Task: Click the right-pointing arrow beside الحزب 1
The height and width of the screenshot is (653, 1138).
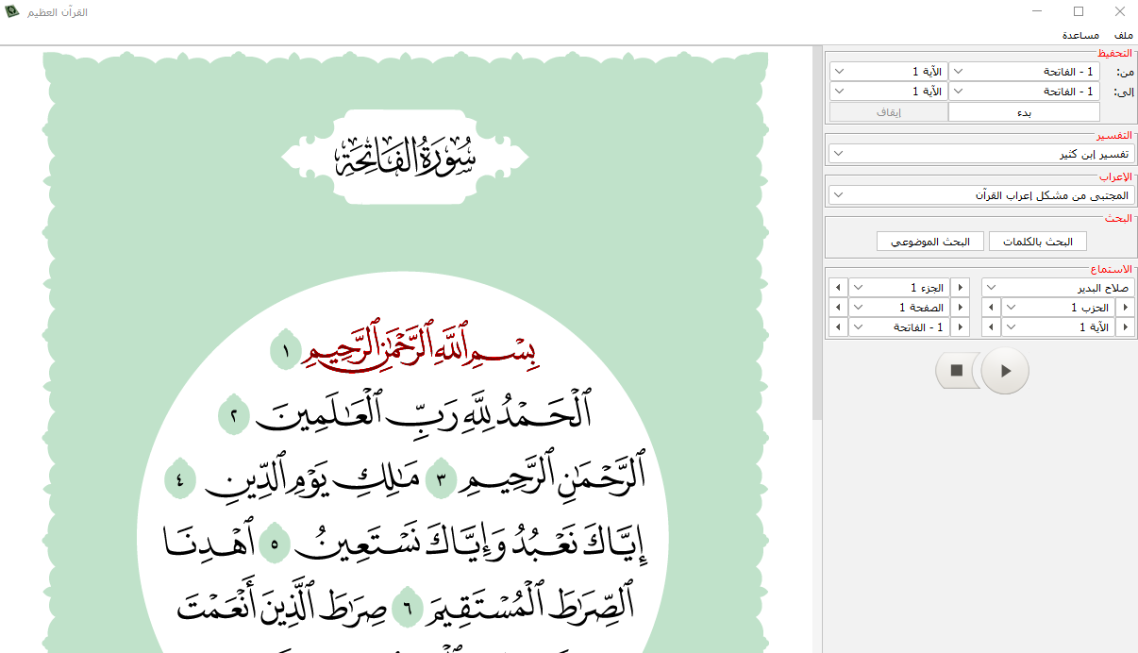Action: pyautogui.click(x=1126, y=307)
